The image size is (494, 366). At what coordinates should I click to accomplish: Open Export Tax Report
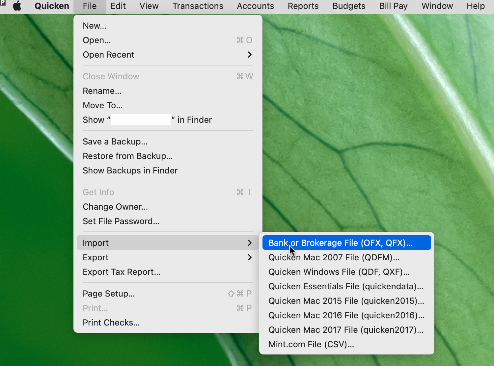[122, 272]
